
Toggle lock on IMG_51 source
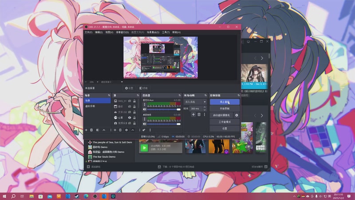pyautogui.click(x=134, y=101)
